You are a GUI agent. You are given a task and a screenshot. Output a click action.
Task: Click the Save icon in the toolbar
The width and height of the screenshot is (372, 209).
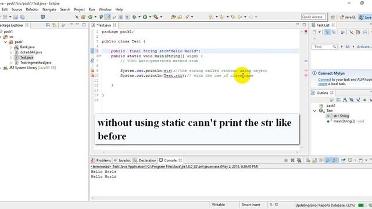click(16, 17)
